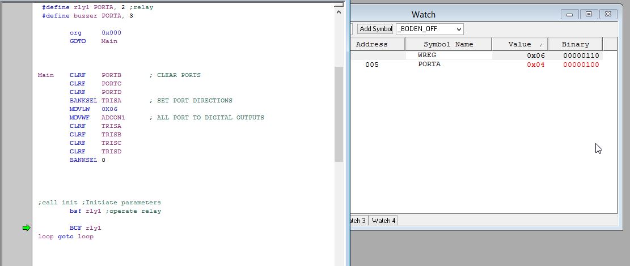
Task: Click the BANKSEL 0 line
Action: coord(87,160)
